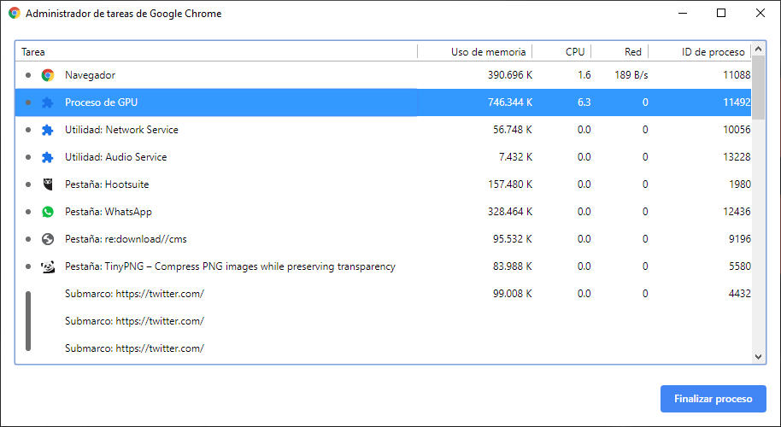
Task: Click memory value 746.344 K
Action: pyautogui.click(x=510, y=102)
